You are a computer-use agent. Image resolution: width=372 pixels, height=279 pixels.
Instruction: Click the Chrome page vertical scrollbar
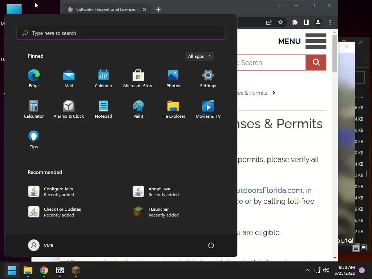coord(335,54)
